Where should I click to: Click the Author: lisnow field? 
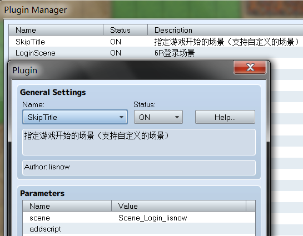pyautogui.click(x=139, y=168)
